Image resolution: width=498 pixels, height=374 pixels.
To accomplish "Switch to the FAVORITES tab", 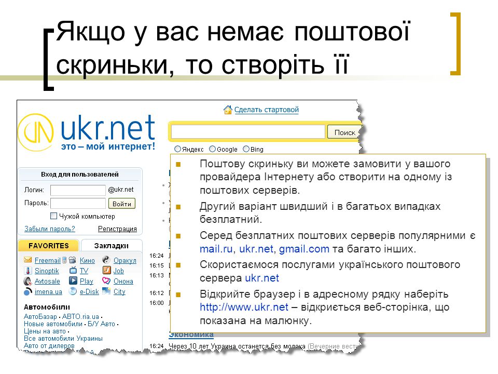I will point(48,246).
